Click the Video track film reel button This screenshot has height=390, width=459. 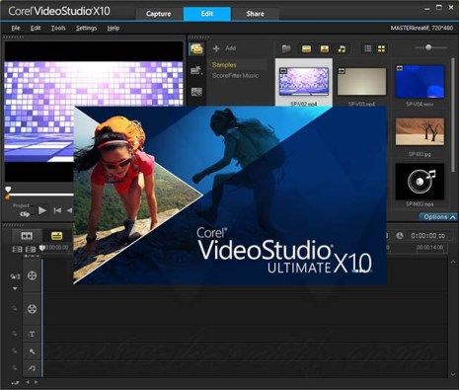coord(32,275)
